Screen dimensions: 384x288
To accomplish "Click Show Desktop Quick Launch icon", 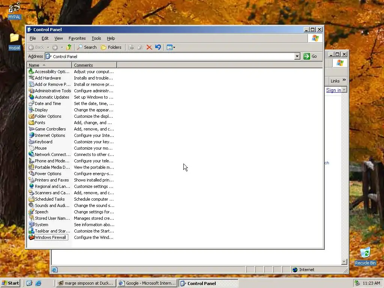I will pos(29,283).
